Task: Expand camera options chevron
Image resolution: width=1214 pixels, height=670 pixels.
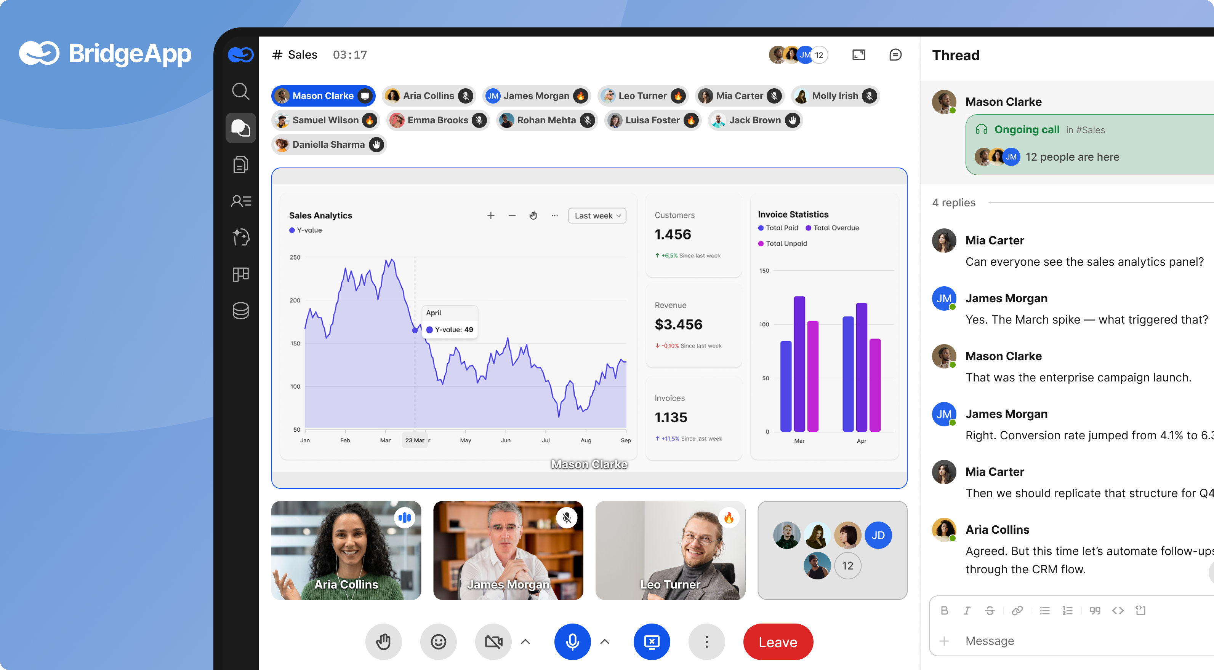Action: (525, 641)
